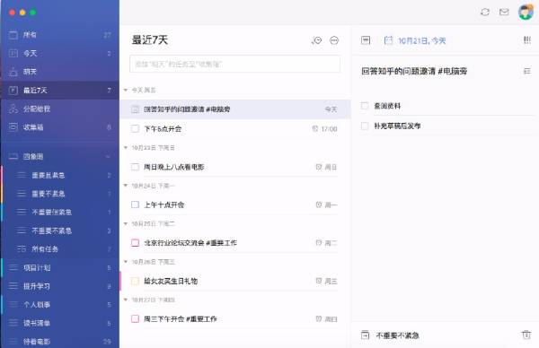Mark 周日晚上八点看电影 as done
The image size is (539, 348).
135,167
